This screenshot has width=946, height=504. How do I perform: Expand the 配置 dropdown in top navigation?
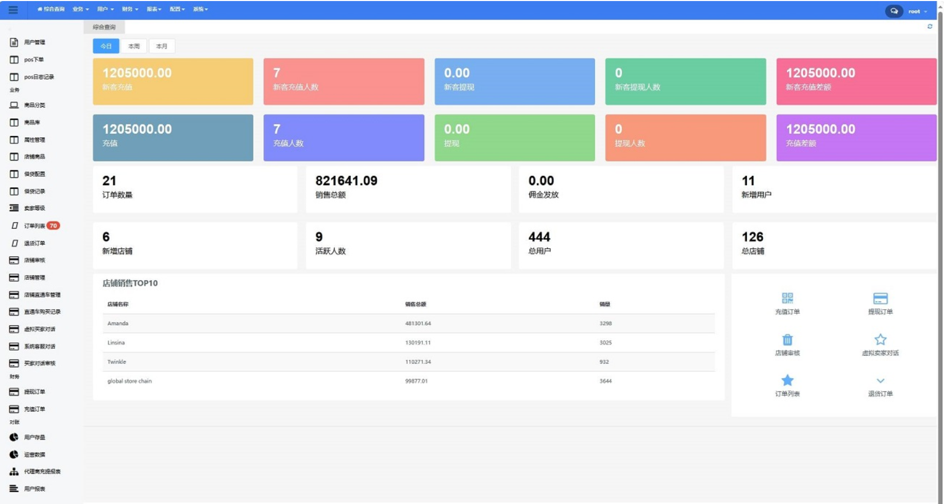tap(177, 9)
